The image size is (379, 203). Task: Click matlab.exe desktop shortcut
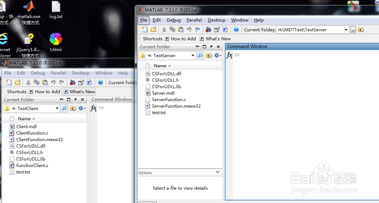pyautogui.click(x=29, y=13)
